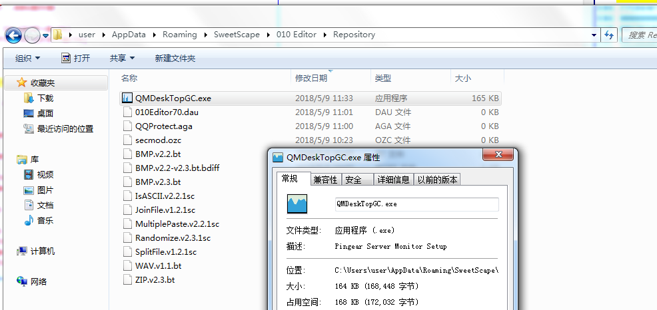Click the folder icon in address bar
The width and height of the screenshot is (657, 310).
coord(58,35)
